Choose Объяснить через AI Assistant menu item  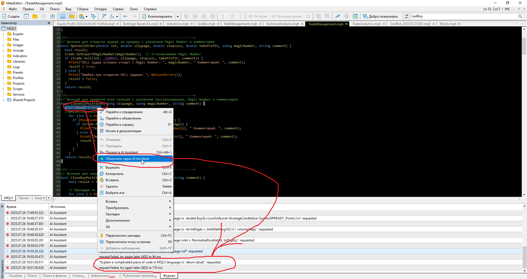(x=127, y=159)
